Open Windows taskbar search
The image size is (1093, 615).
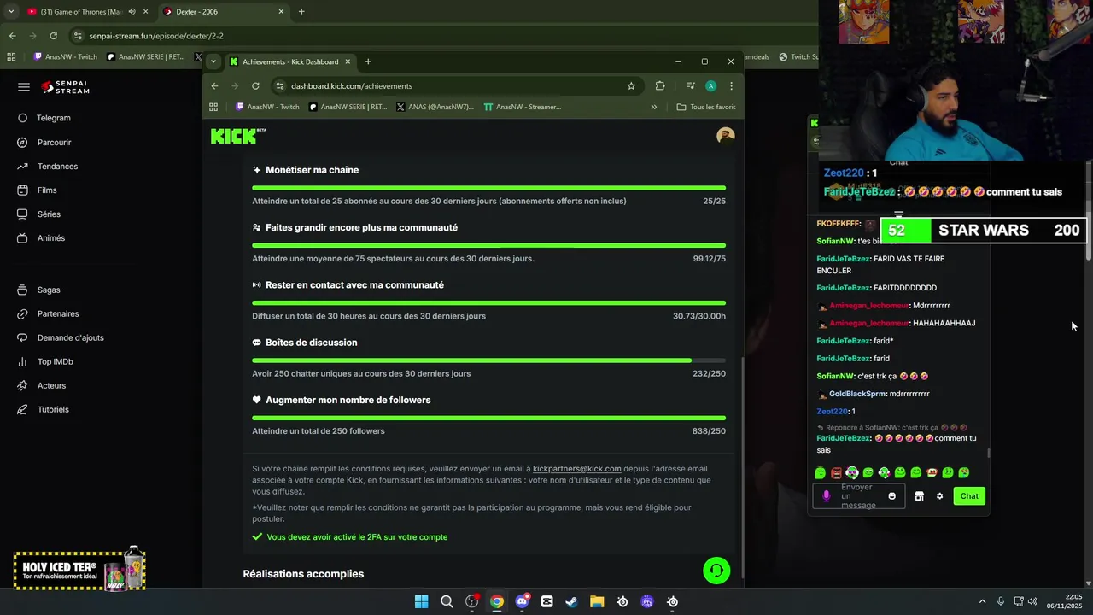447,601
